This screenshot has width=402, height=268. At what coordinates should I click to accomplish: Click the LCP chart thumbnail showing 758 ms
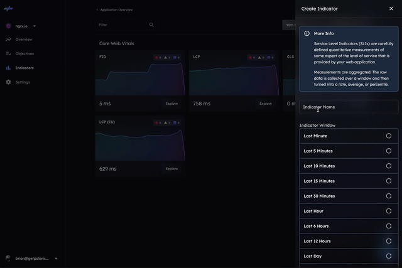click(x=234, y=78)
